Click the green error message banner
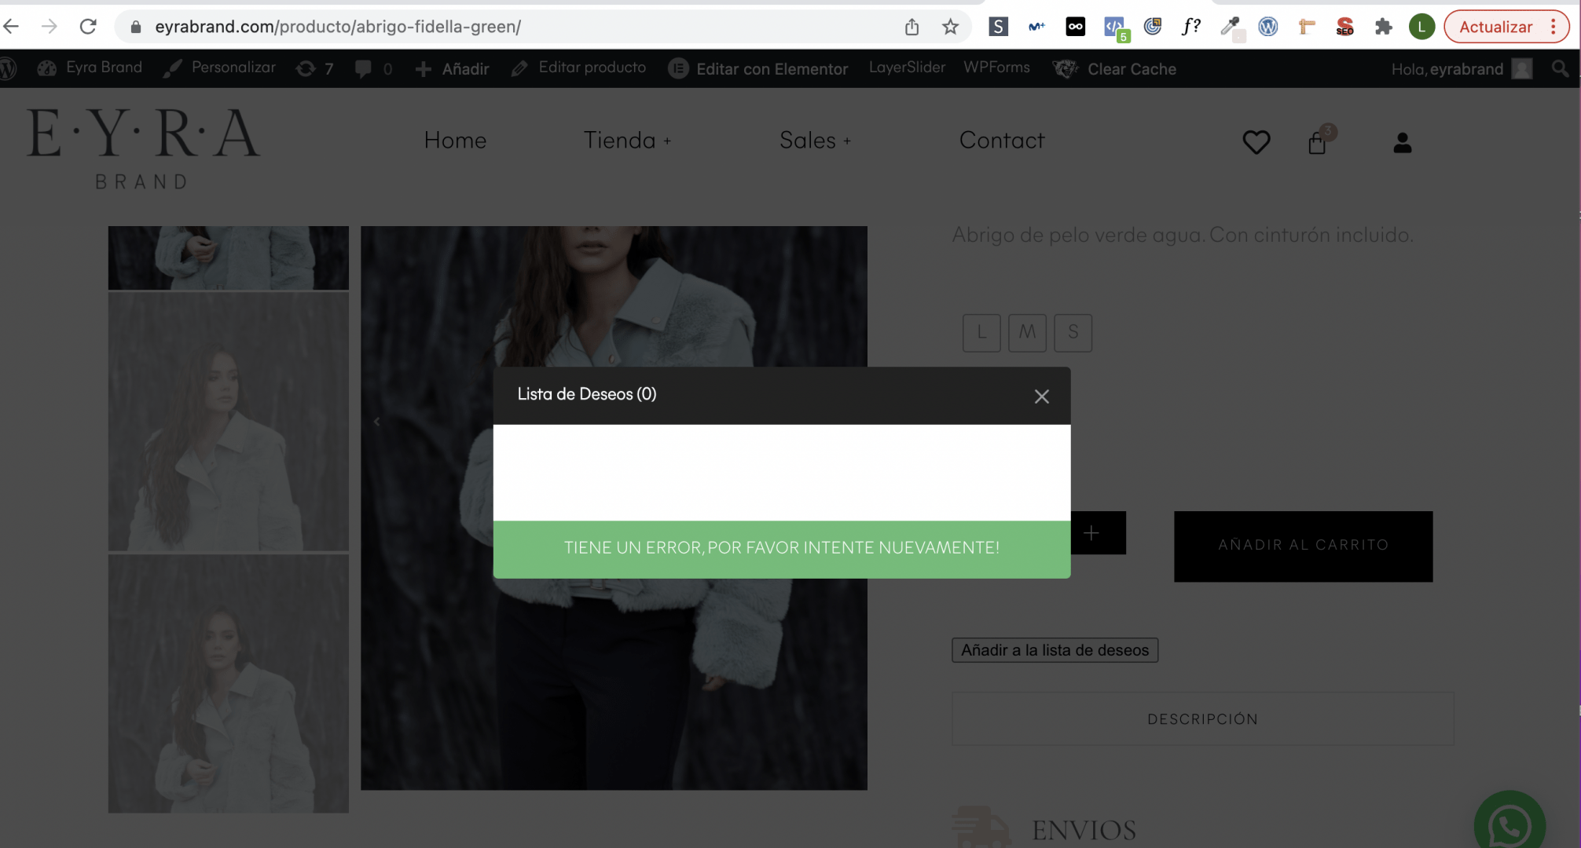 pos(781,548)
